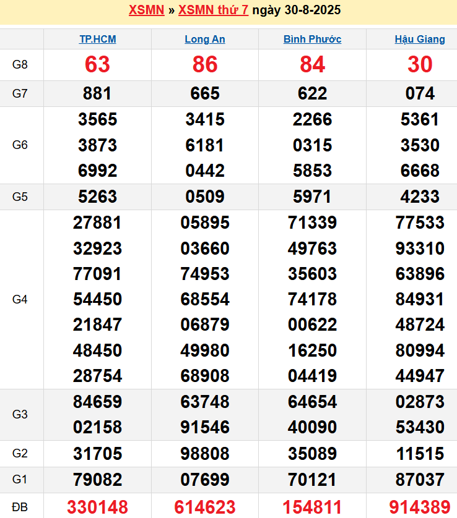Image resolution: width=457 pixels, height=518 pixels.
Task: Click G4 number 44947
Action: 420,376
